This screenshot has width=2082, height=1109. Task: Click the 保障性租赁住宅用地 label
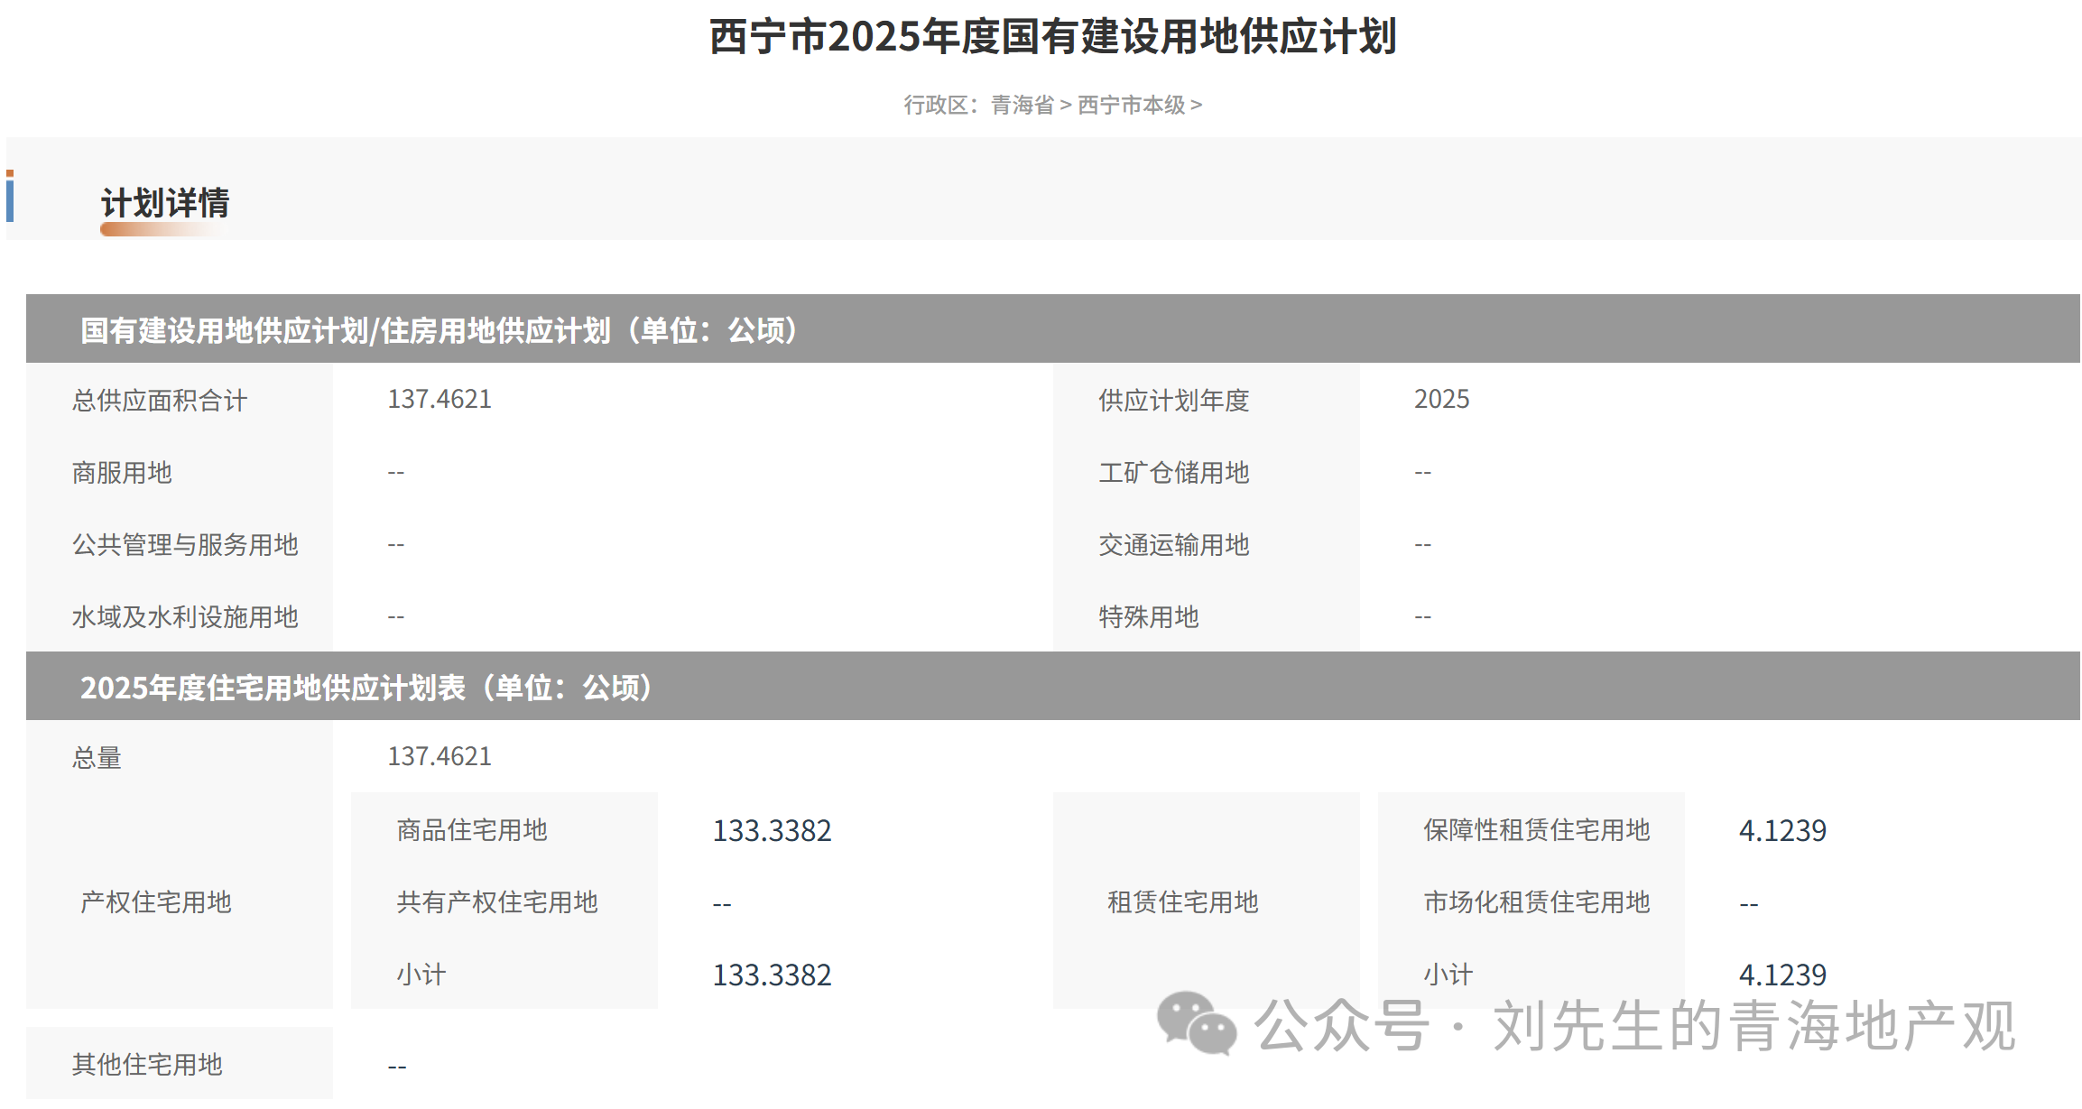(1536, 830)
